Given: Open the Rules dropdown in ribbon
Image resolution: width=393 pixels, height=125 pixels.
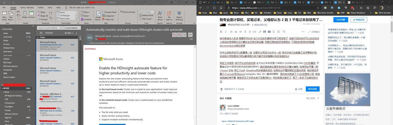Looking at the screenshot, I should coord(86,16).
